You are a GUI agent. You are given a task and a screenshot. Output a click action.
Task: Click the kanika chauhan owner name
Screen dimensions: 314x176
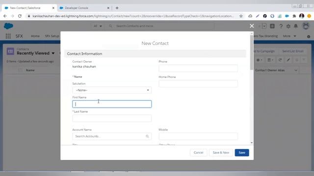(x=84, y=66)
